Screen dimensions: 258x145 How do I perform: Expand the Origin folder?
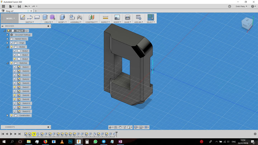(8, 43)
